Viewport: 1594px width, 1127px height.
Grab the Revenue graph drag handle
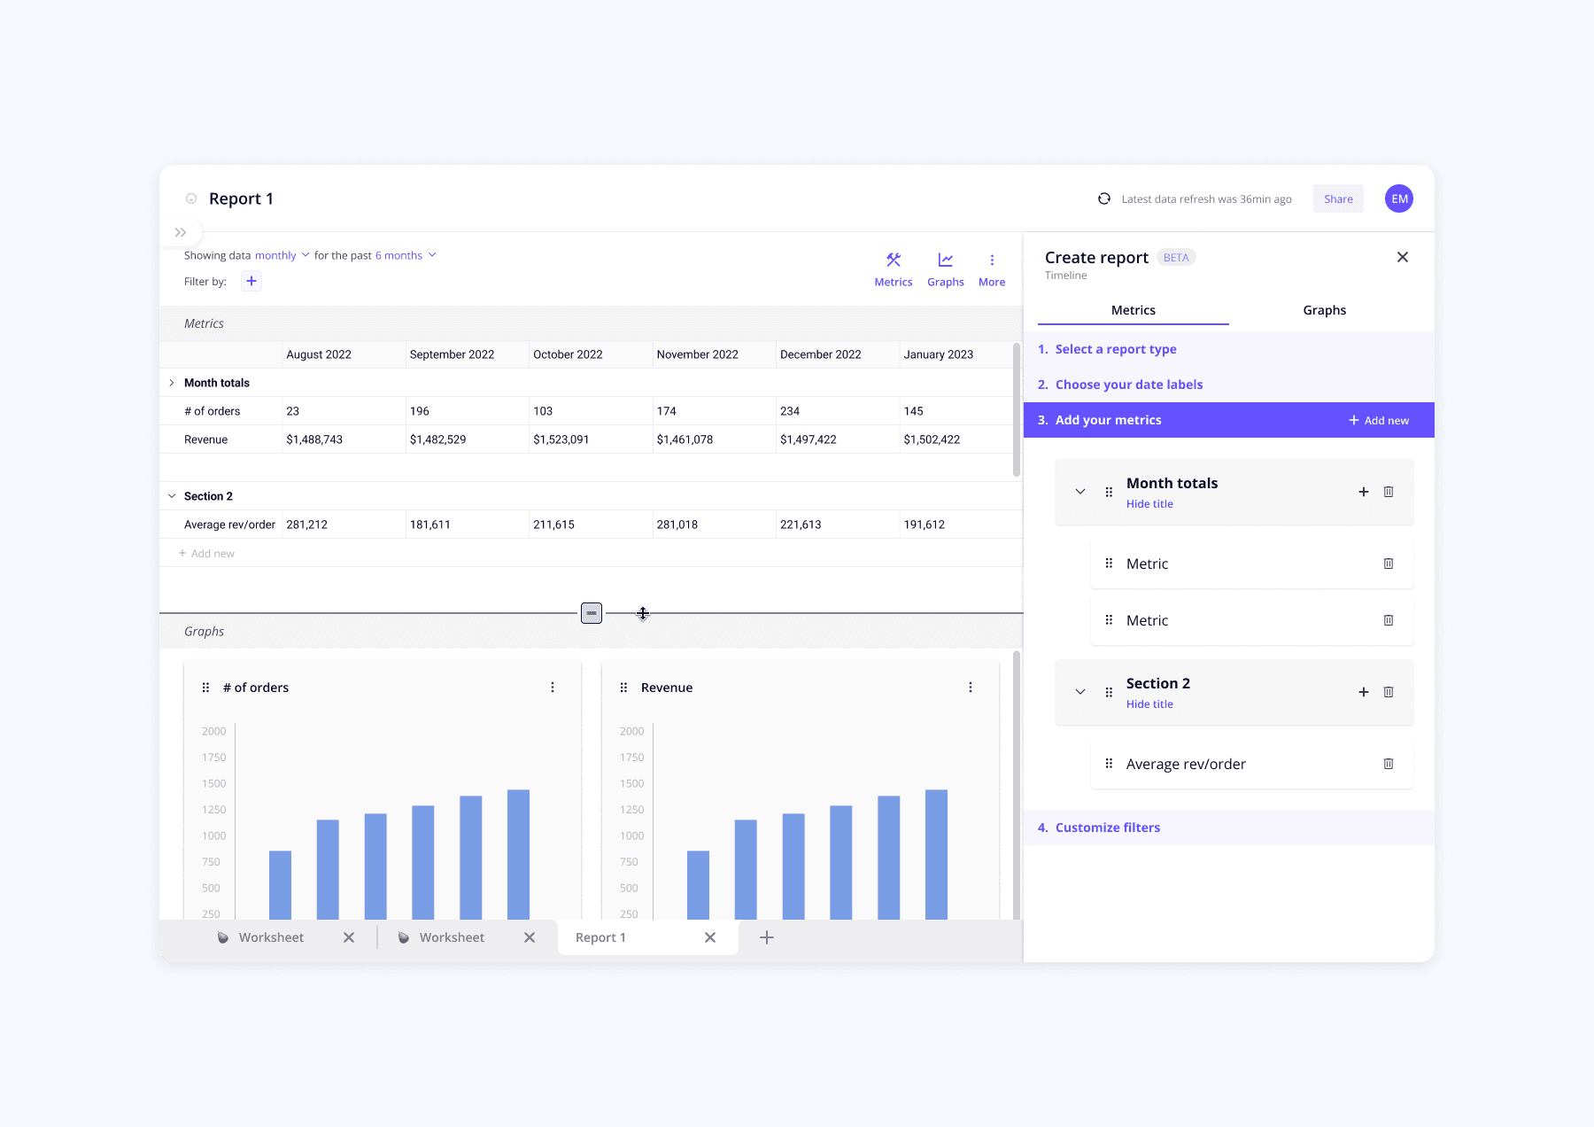coord(623,688)
